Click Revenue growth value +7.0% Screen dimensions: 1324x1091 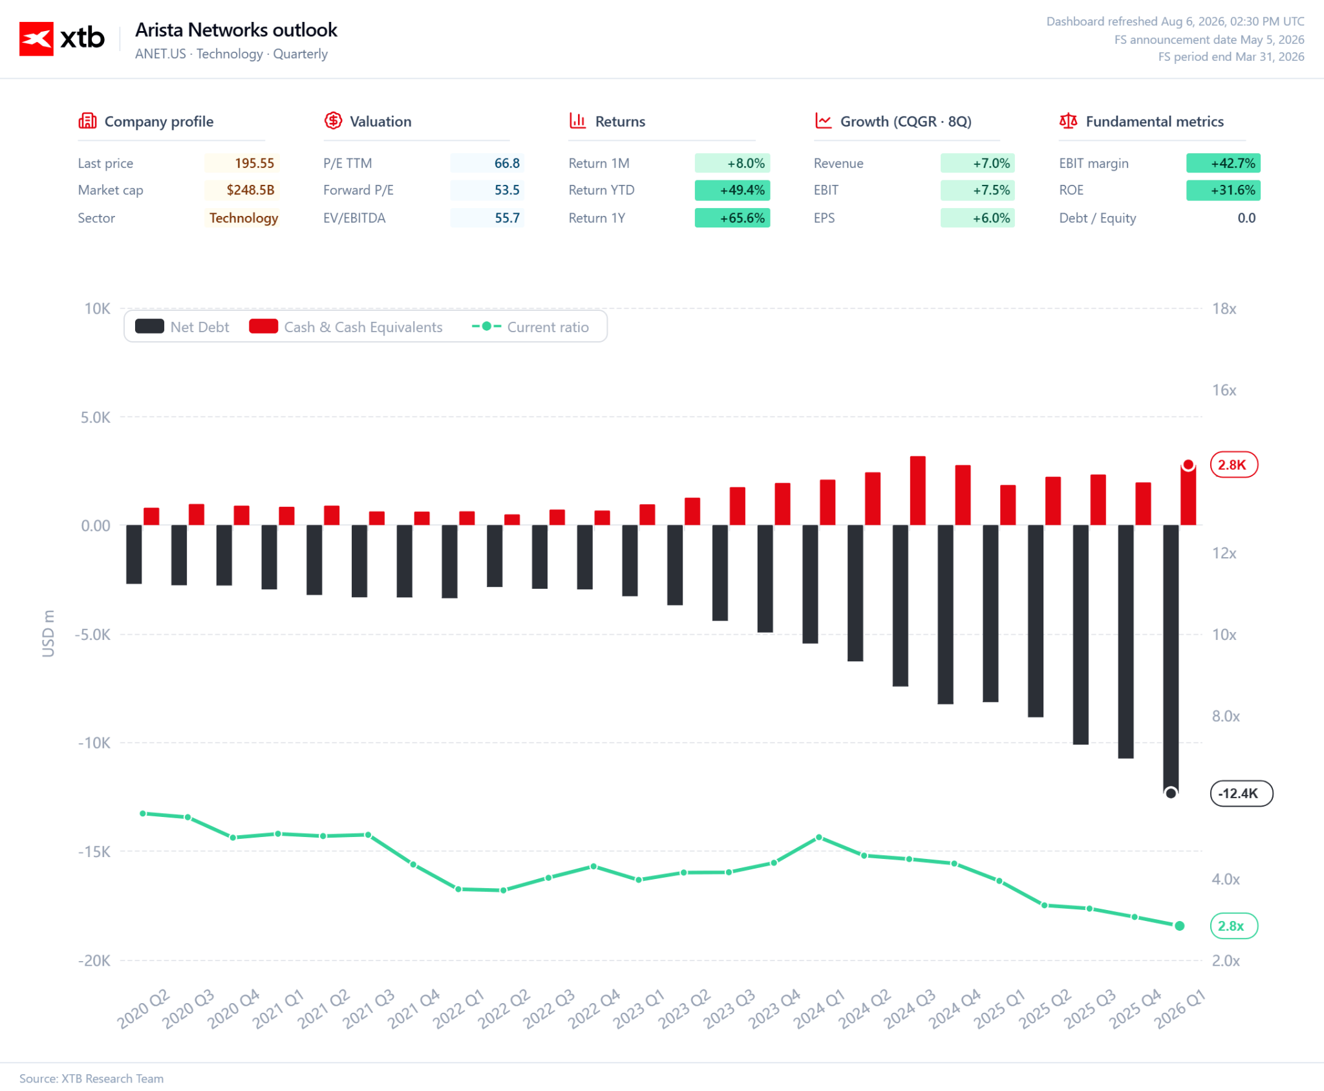coord(977,163)
